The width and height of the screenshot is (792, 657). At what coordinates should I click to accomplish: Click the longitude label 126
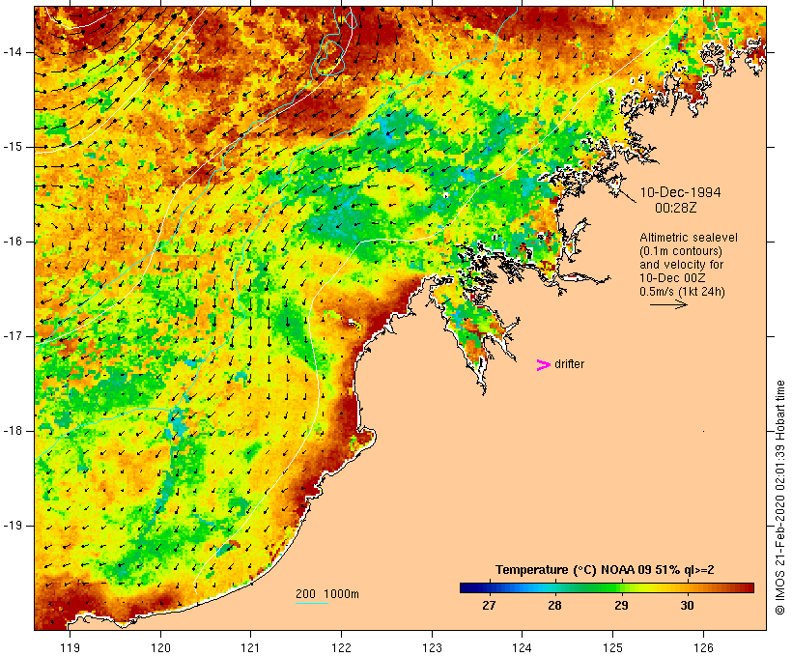click(703, 647)
